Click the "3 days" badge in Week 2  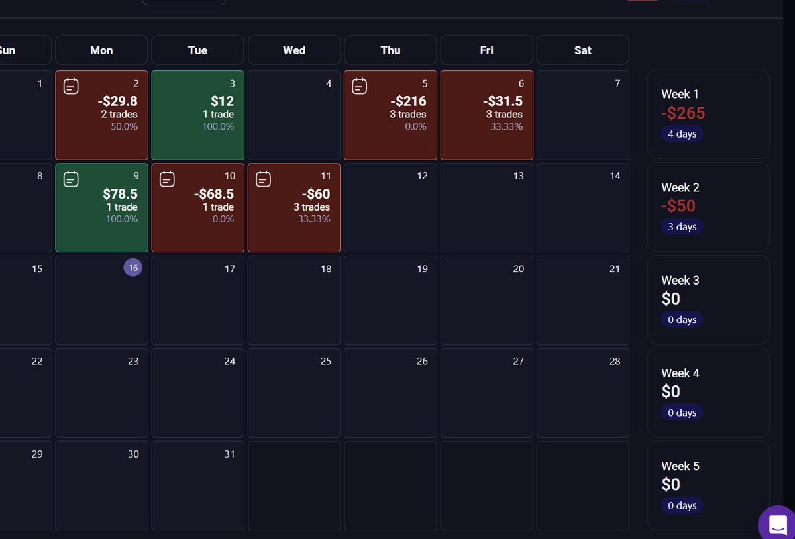click(x=682, y=226)
